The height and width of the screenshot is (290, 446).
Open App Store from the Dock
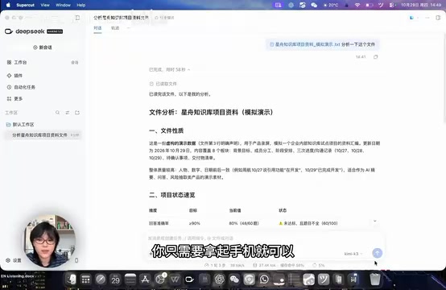click(x=145, y=280)
